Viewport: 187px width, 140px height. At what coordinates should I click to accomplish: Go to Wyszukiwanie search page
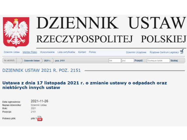47,52
